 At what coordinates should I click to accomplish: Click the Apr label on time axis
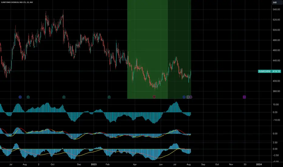(135, 165)
